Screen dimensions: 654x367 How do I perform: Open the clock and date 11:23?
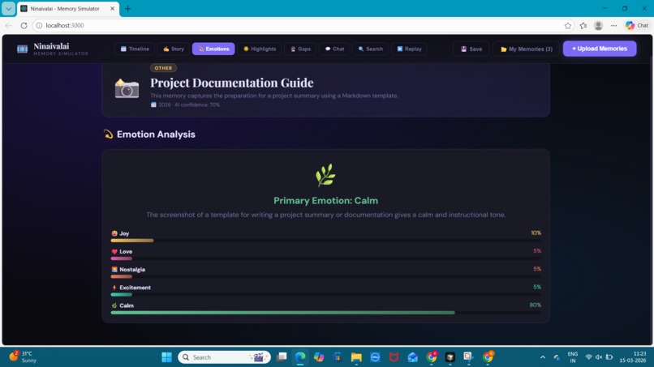point(633,357)
